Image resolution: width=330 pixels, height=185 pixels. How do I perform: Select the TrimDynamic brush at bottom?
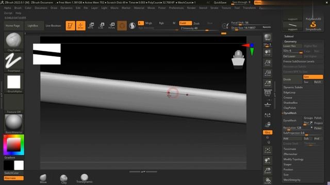tap(84, 178)
